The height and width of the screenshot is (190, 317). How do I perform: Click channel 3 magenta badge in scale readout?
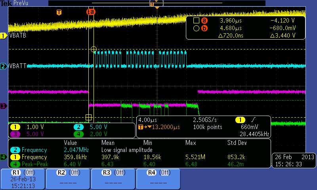[15, 134]
